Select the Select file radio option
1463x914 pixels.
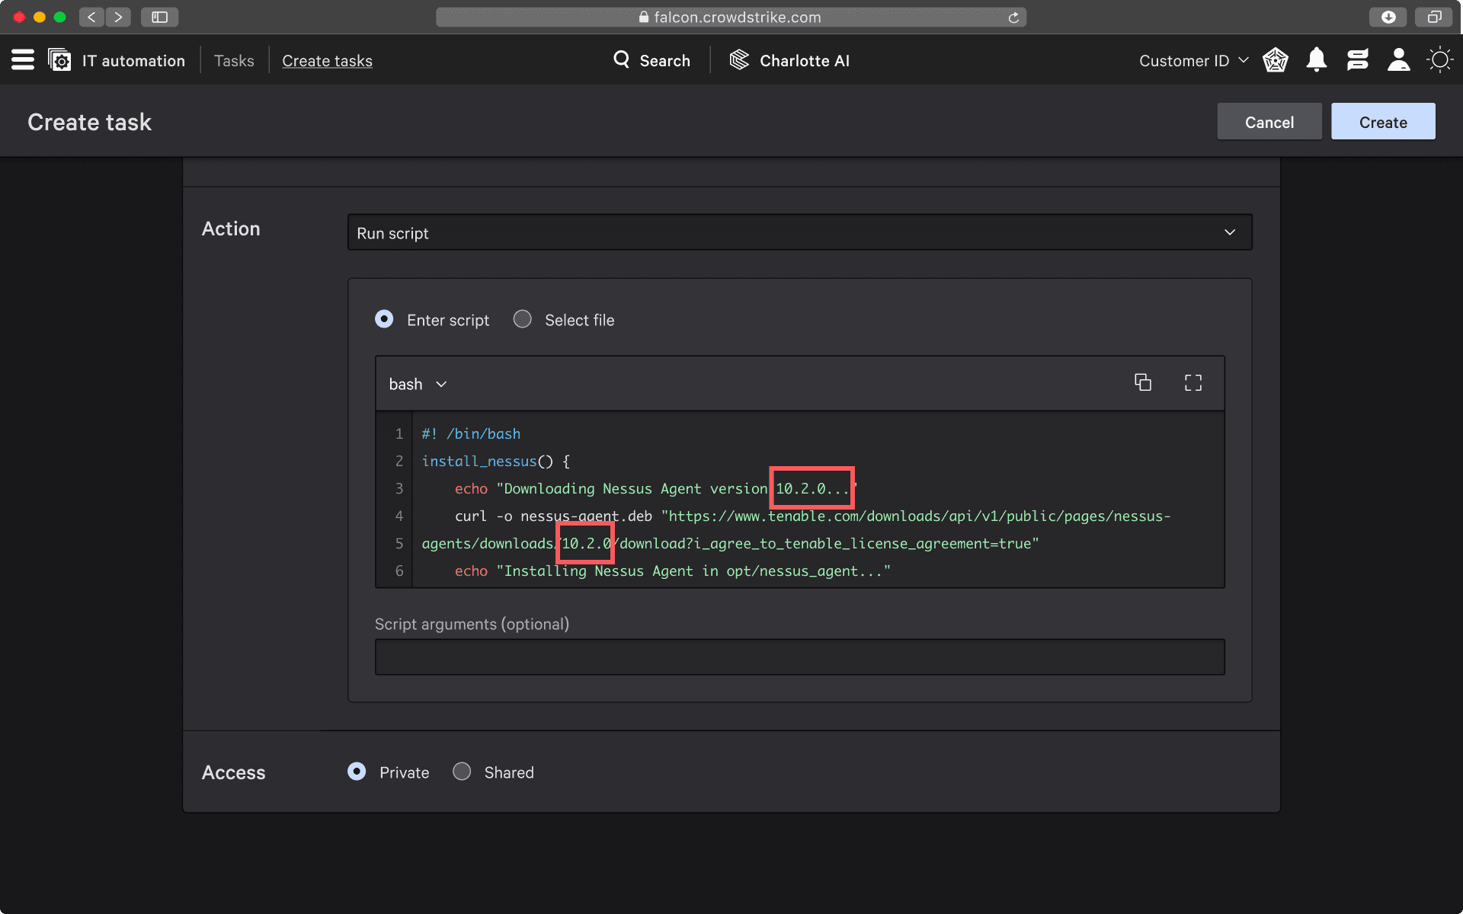coord(522,319)
